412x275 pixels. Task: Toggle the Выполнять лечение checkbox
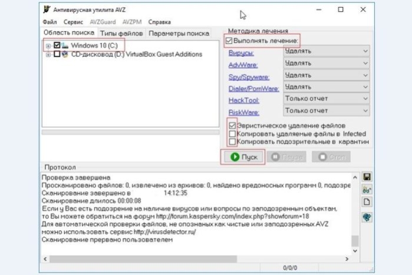click(229, 41)
